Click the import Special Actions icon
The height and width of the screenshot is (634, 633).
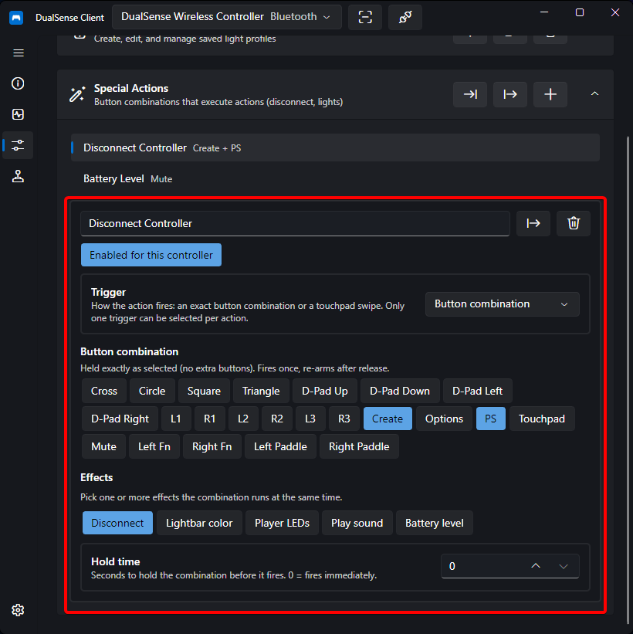[x=470, y=95]
